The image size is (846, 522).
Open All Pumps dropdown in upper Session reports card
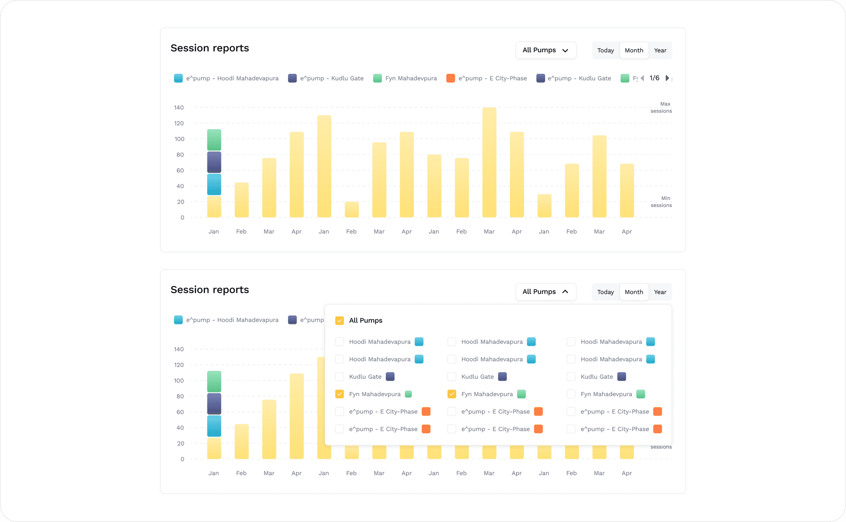point(546,50)
